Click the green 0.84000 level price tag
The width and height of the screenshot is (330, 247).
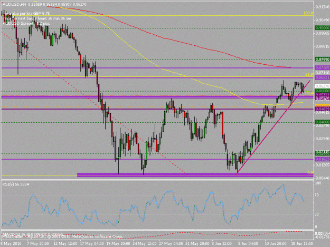point(322,122)
